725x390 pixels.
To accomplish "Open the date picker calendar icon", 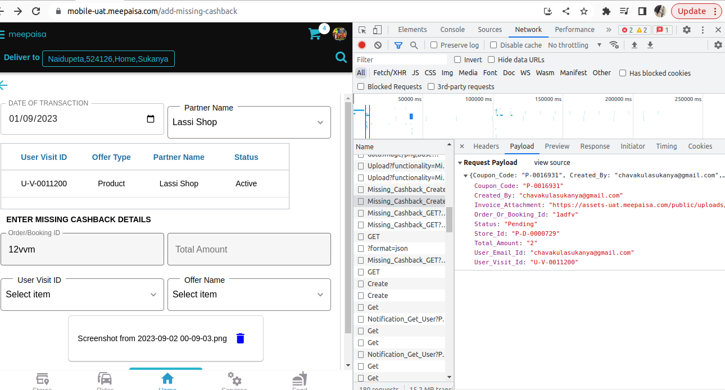I will point(151,119).
